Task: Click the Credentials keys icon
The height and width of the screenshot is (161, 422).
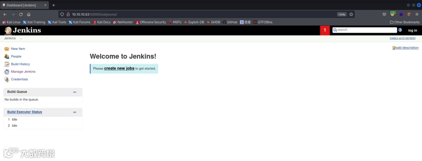Action: (7, 80)
